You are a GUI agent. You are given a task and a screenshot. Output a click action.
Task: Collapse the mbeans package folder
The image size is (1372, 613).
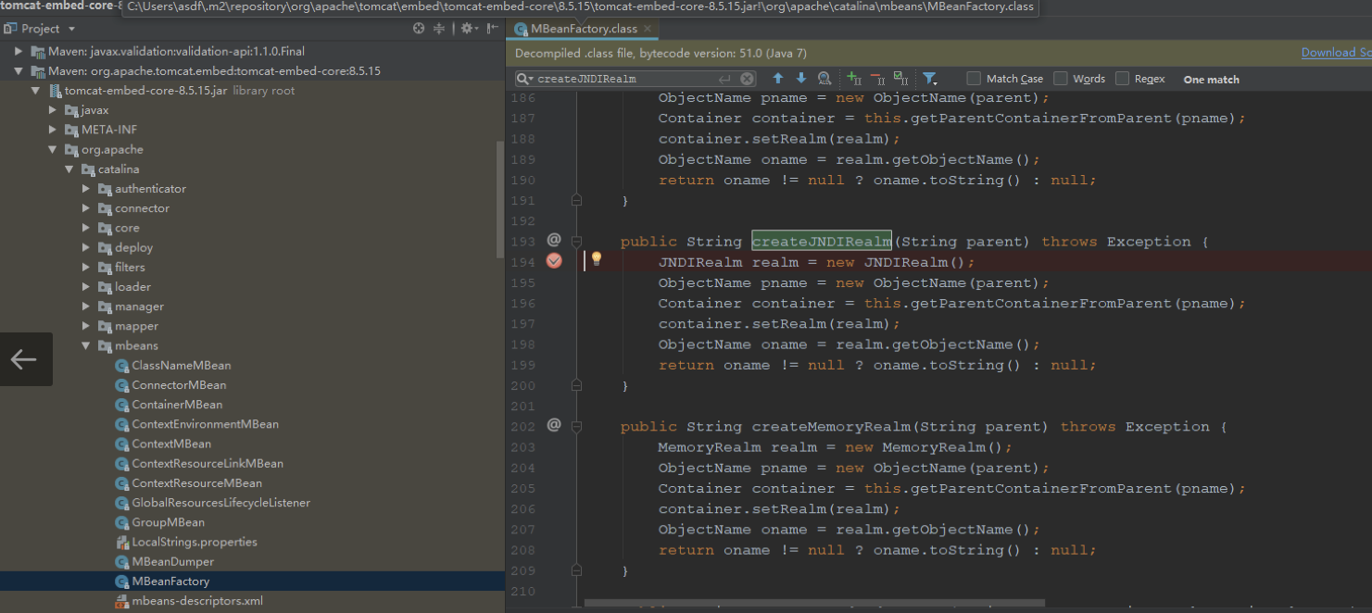[x=86, y=346]
